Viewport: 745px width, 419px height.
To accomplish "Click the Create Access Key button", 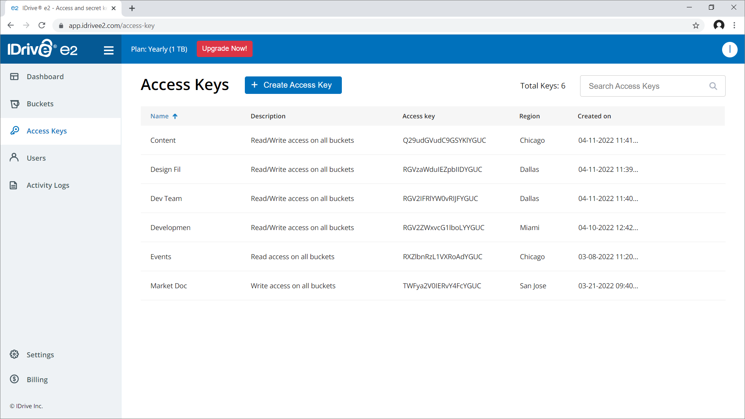I will tap(293, 85).
